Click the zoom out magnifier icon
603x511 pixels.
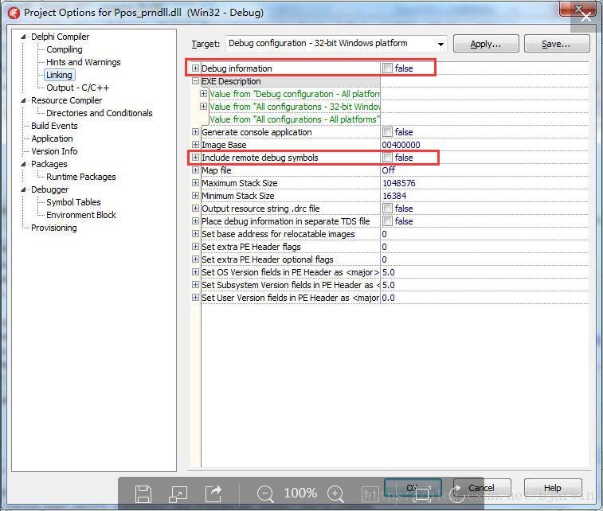[x=265, y=493]
